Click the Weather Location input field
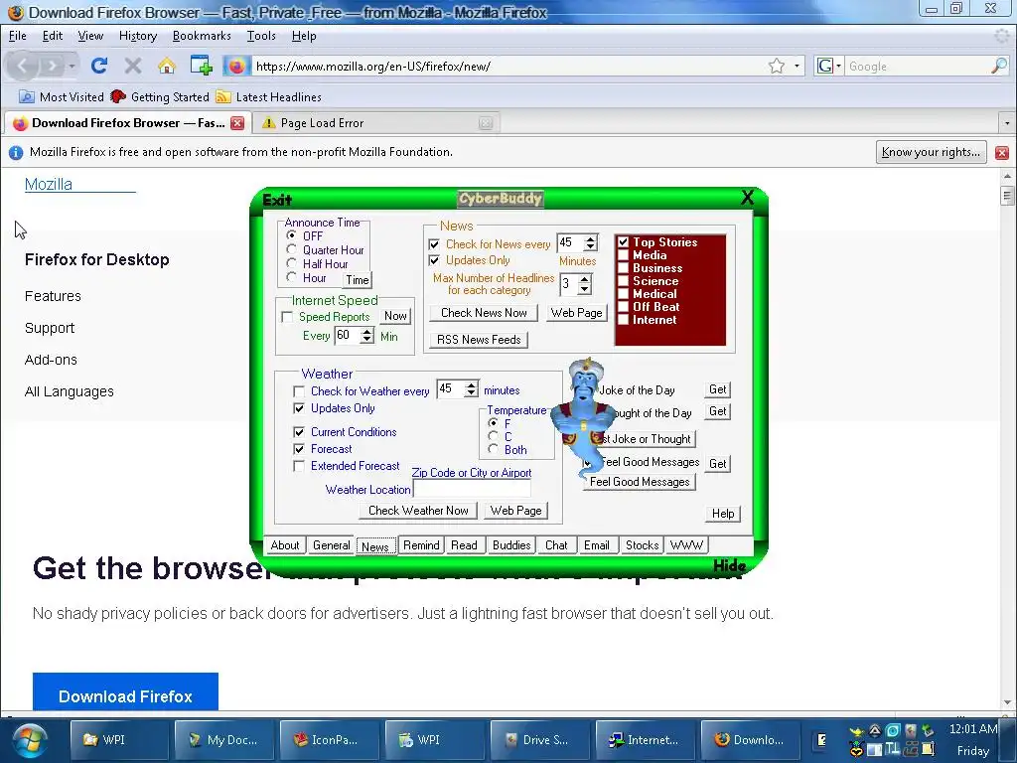The width and height of the screenshot is (1017, 763). pos(472,490)
